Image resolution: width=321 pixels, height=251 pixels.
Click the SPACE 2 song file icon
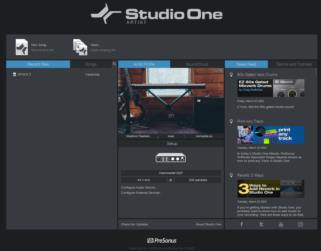(x=15, y=74)
